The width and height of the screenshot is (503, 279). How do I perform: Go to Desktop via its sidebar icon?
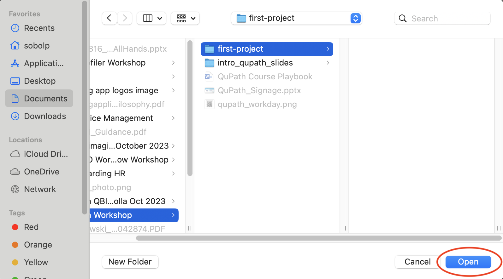(15, 81)
